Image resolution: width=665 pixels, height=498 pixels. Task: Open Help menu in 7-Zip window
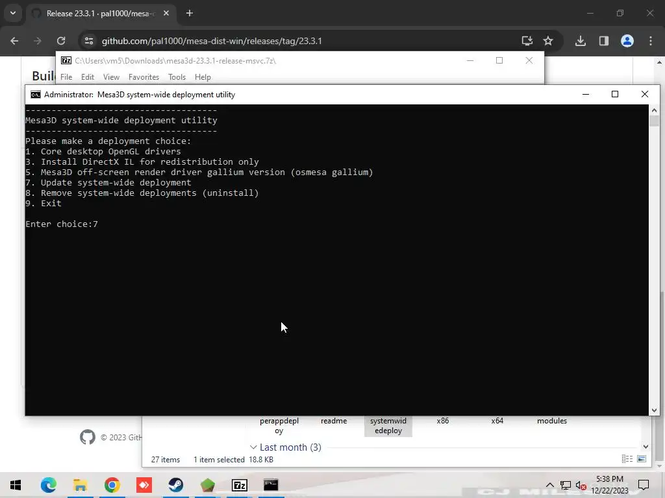(x=203, y=77)
